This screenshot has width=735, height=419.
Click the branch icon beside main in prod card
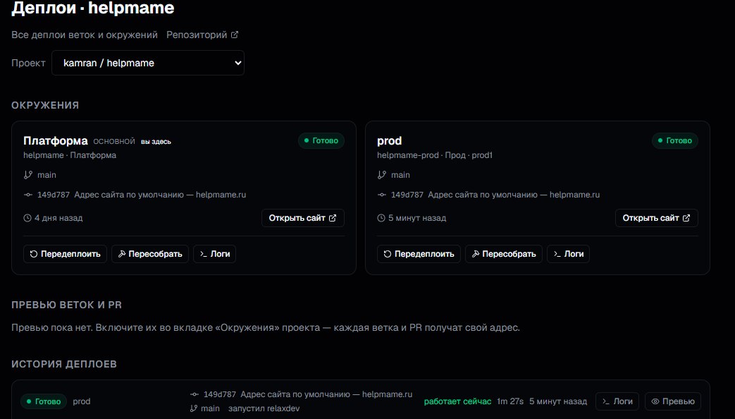pos(382,175)
